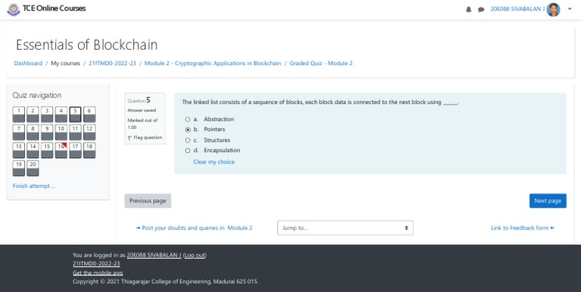Select option a. Abstraction
This screenshot has width=581, height=292.
pyautogui.click(x=188, y=119)
